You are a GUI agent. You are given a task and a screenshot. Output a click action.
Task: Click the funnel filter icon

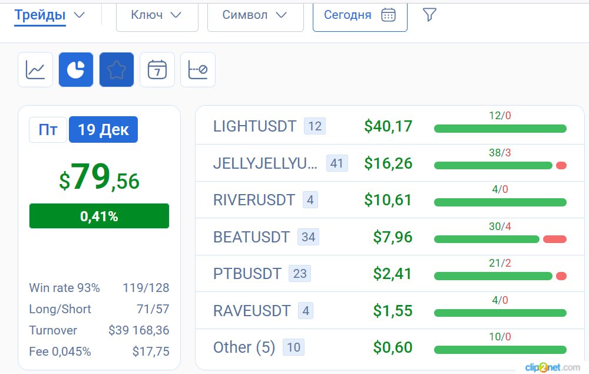click(429, 15)
